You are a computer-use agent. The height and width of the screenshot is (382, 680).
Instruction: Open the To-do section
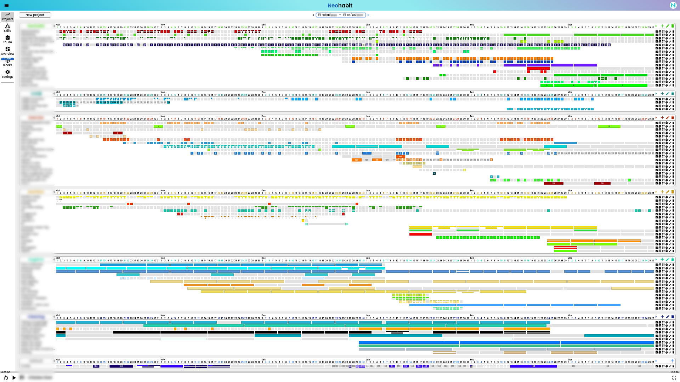[x=7, y=40]
